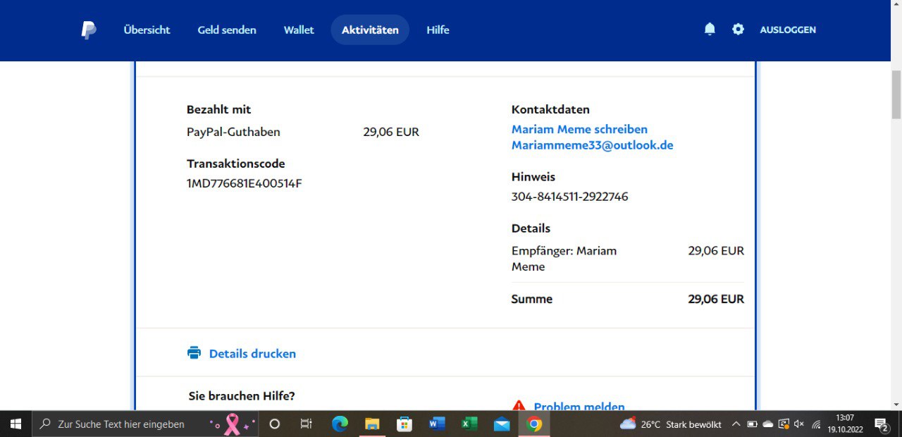Open the Übersicht tab

pos(147,30)
